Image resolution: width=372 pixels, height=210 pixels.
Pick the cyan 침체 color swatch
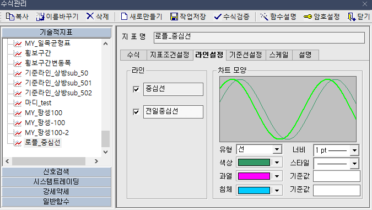pos(254,190)
